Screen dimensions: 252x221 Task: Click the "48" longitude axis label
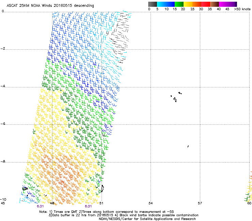point(52,203)
